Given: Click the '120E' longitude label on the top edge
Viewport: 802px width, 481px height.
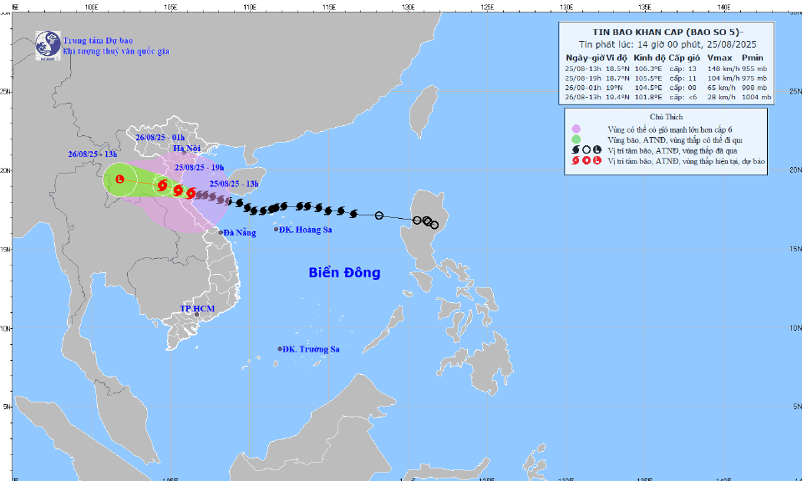Looking at the screenshot, I should click(409, 8).
